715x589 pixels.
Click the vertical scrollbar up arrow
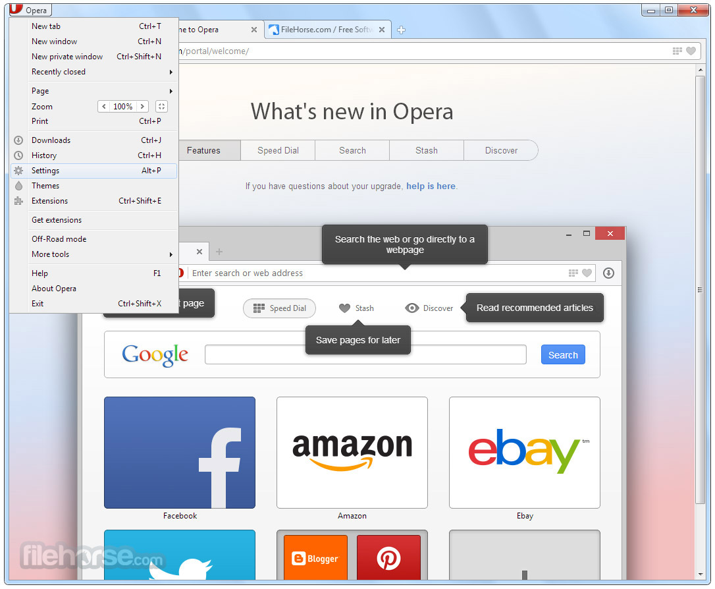(701, 70)
